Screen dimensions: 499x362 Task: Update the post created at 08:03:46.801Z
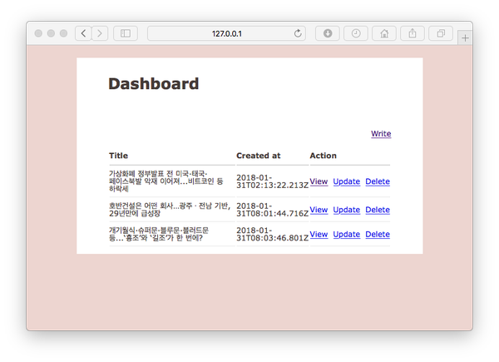tap(347, 235)
